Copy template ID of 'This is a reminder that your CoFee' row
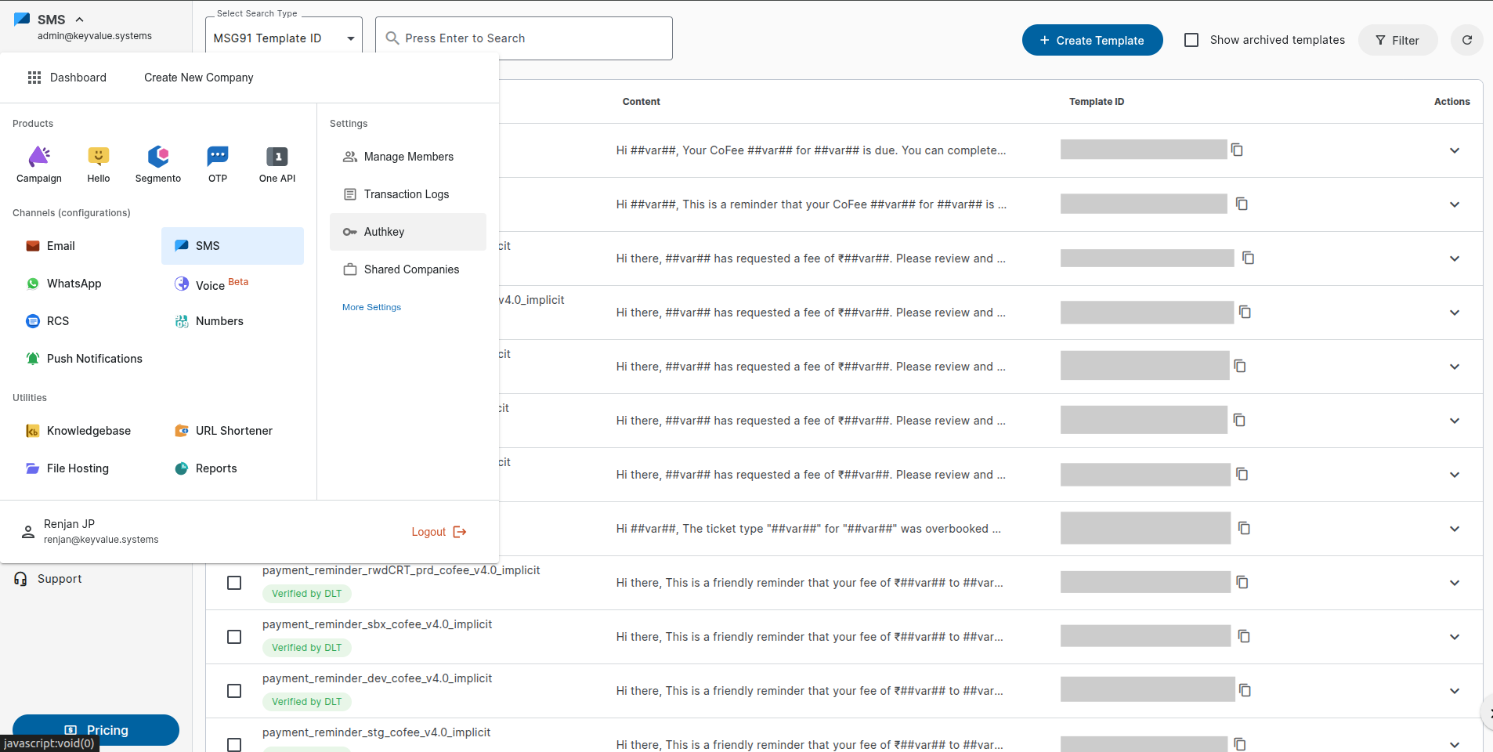 (1242, 204)
